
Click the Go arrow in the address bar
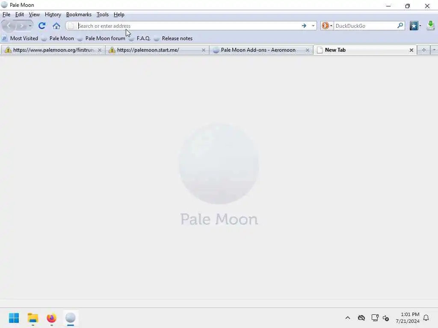point(304,26)
